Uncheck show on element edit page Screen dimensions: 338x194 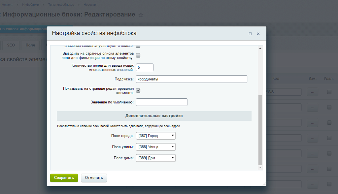pyautogui.click(x=138, y=90)
